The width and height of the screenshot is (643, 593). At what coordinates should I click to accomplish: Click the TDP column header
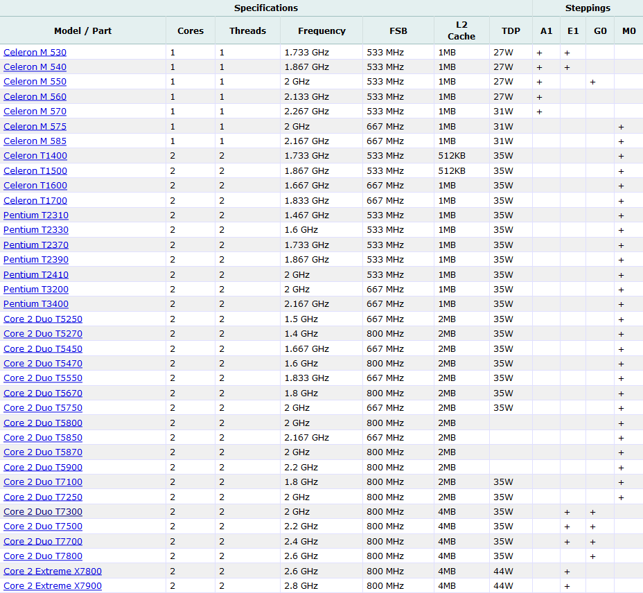click(511, 30)
